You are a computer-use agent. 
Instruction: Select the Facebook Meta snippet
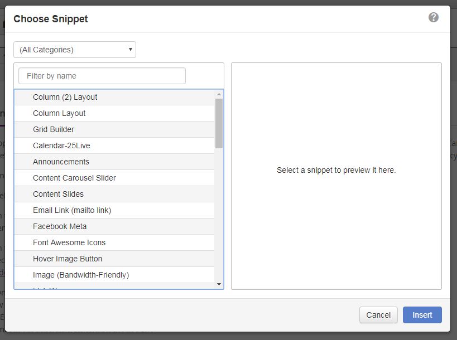coord(60,226)
